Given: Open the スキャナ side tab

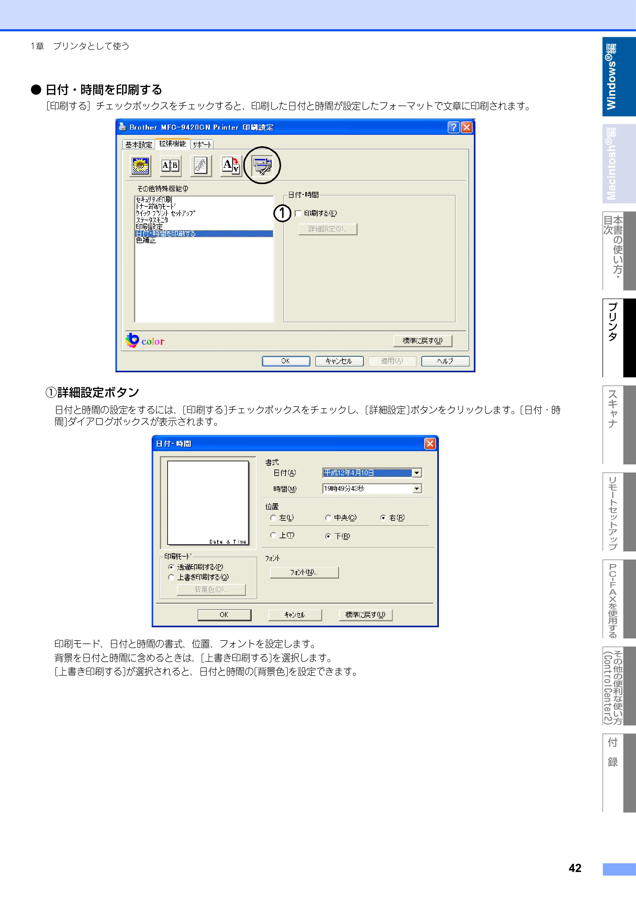Looking at the screenshot, I should [x=619, y=425].
